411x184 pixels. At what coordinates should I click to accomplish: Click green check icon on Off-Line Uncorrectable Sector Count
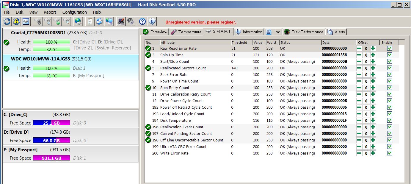pos(148,140)
